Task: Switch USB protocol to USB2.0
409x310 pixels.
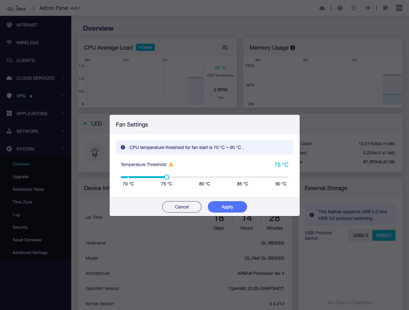Action: (361, 235)
